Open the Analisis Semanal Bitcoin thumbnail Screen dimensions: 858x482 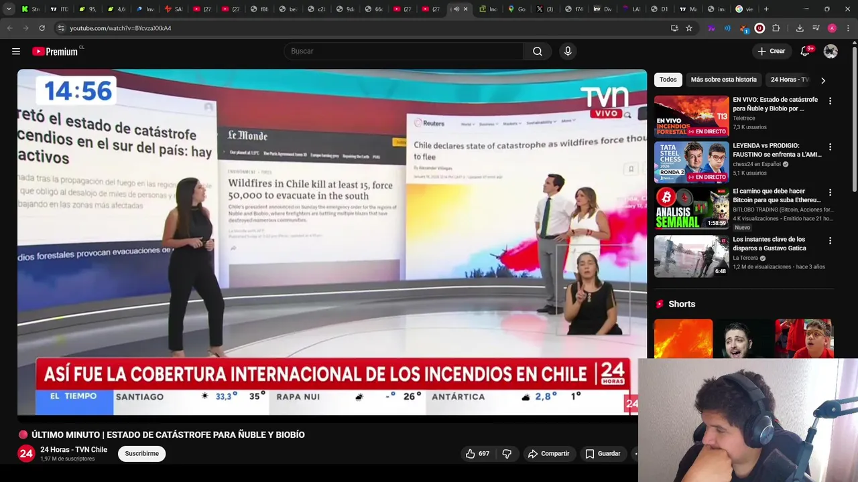(691, 208)
